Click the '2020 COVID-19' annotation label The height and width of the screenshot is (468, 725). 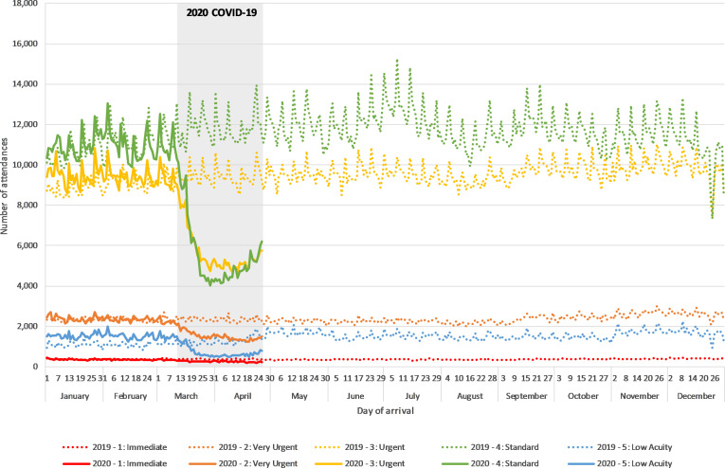click(x=222, y=12)
